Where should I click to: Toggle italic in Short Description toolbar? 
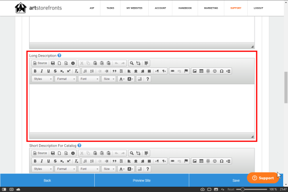pos(42,161)
